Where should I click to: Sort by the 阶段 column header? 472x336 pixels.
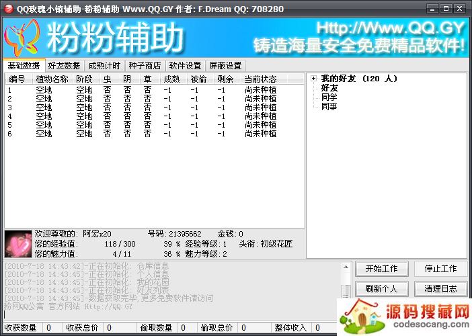pyautogui.click(x=86, y=79)
